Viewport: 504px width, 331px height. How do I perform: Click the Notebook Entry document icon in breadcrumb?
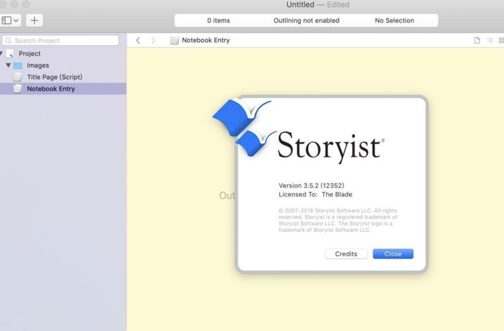click(x=175, y=40)
